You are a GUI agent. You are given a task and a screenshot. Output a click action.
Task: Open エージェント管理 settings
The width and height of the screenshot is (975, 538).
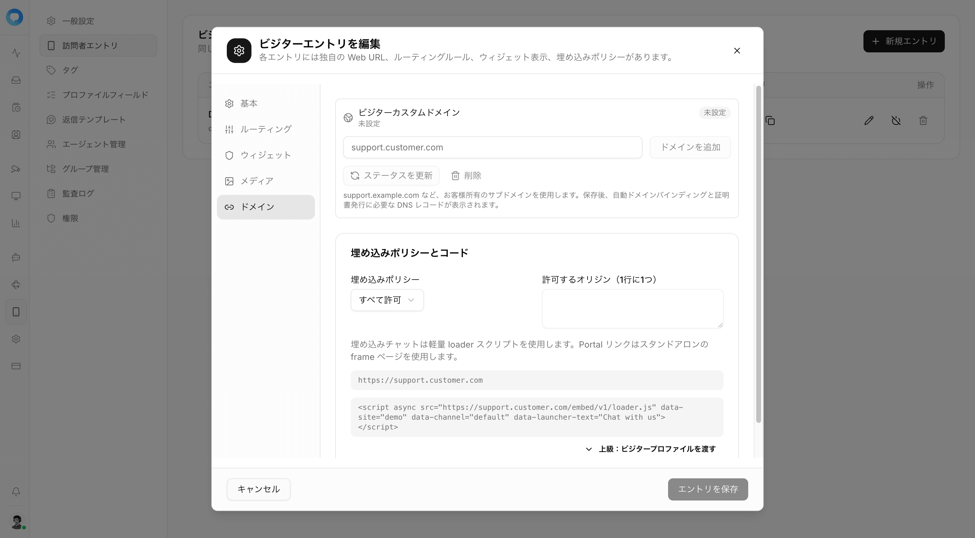coord(98,144)
